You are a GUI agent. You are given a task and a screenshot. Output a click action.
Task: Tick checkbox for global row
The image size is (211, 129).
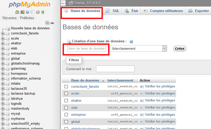tap(66, 122)
